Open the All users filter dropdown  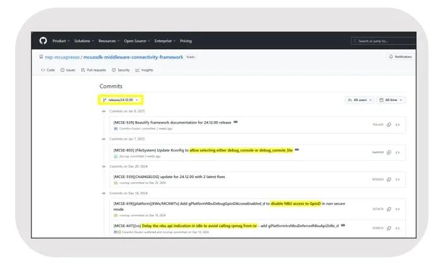(x=360, y=100)
